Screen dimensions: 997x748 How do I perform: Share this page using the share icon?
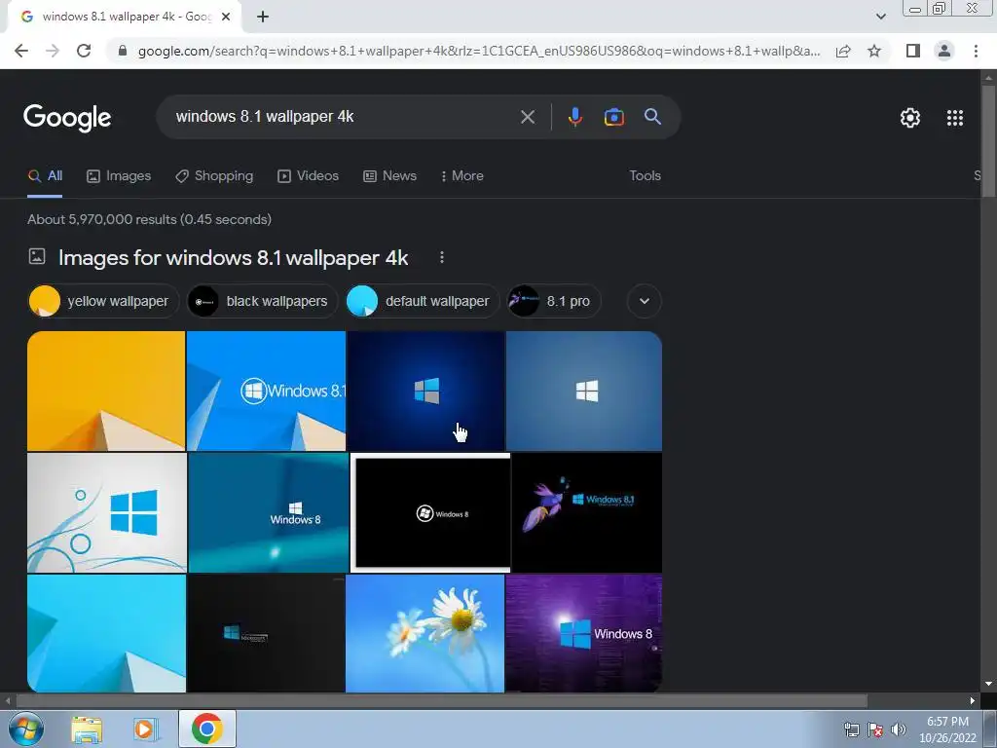pos(843,51)
